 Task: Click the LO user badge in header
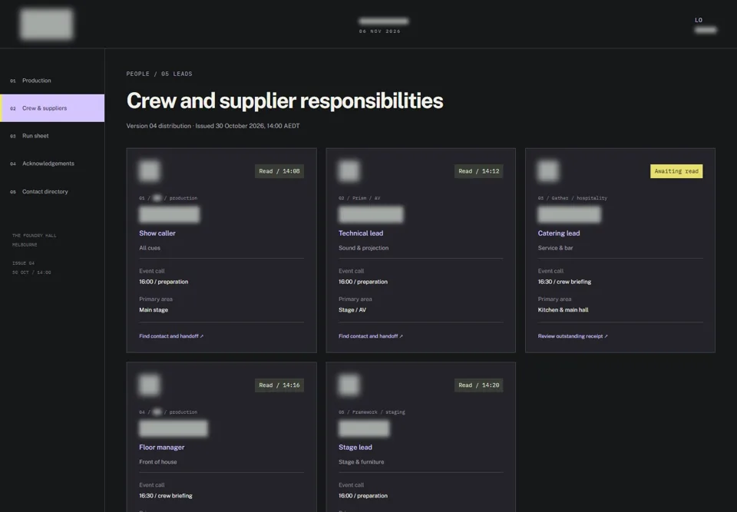699,20
